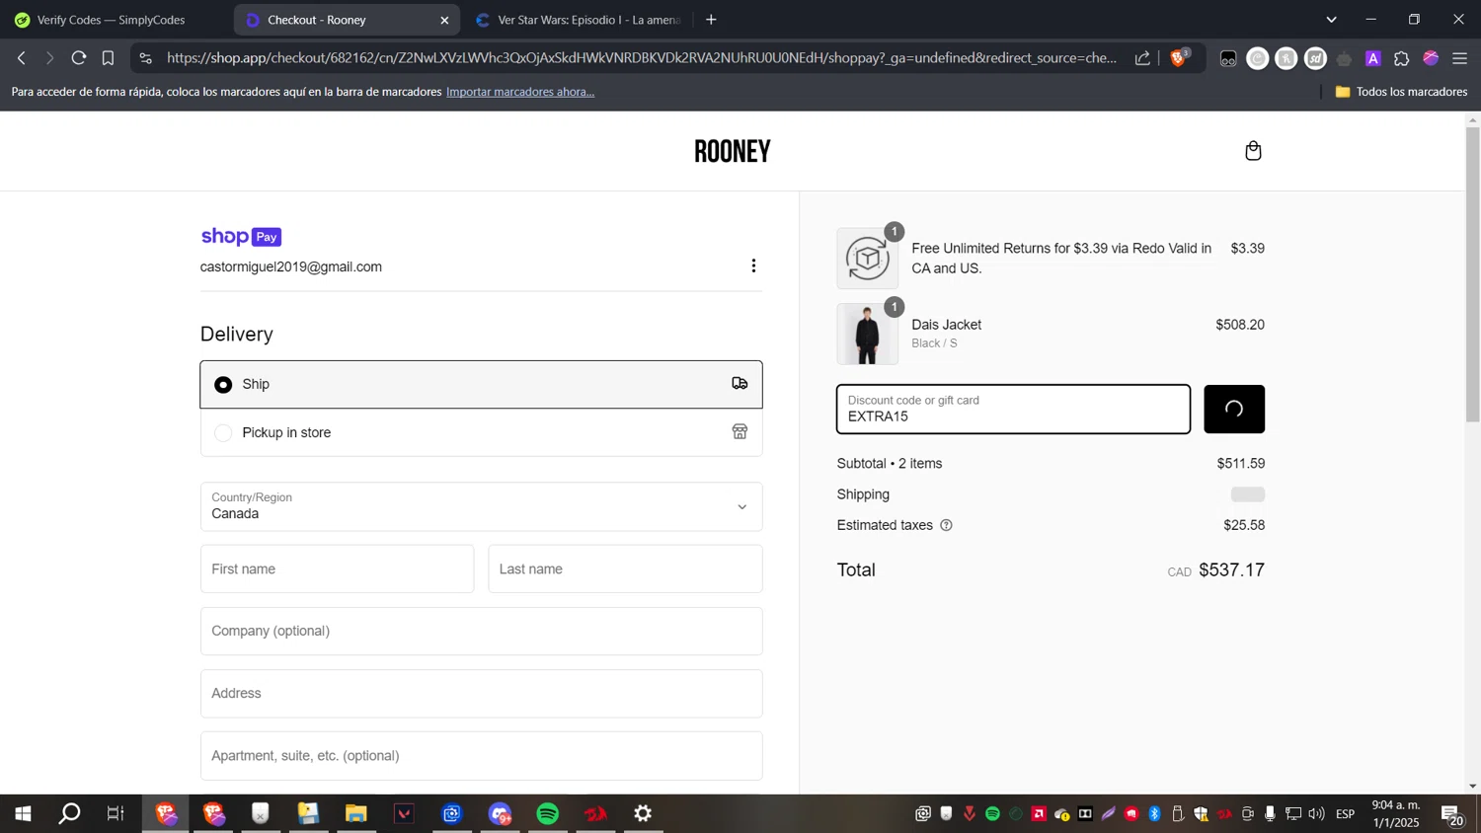
Task: Click the Address field
Action: tap(481, 693)
